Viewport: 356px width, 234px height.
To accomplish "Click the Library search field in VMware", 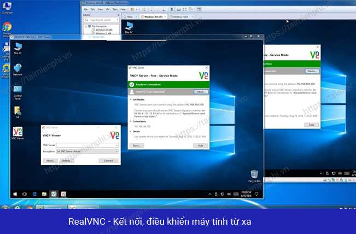I will point(101,20).
